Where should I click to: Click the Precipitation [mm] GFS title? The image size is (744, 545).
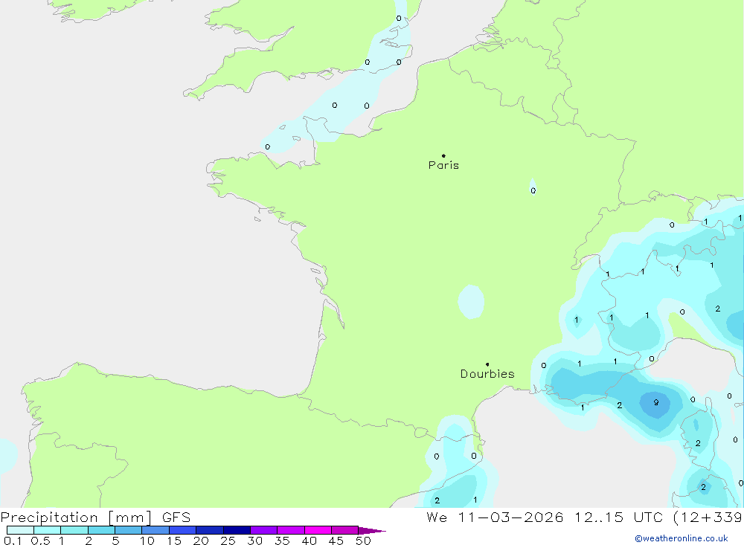[x=95, y=517]
